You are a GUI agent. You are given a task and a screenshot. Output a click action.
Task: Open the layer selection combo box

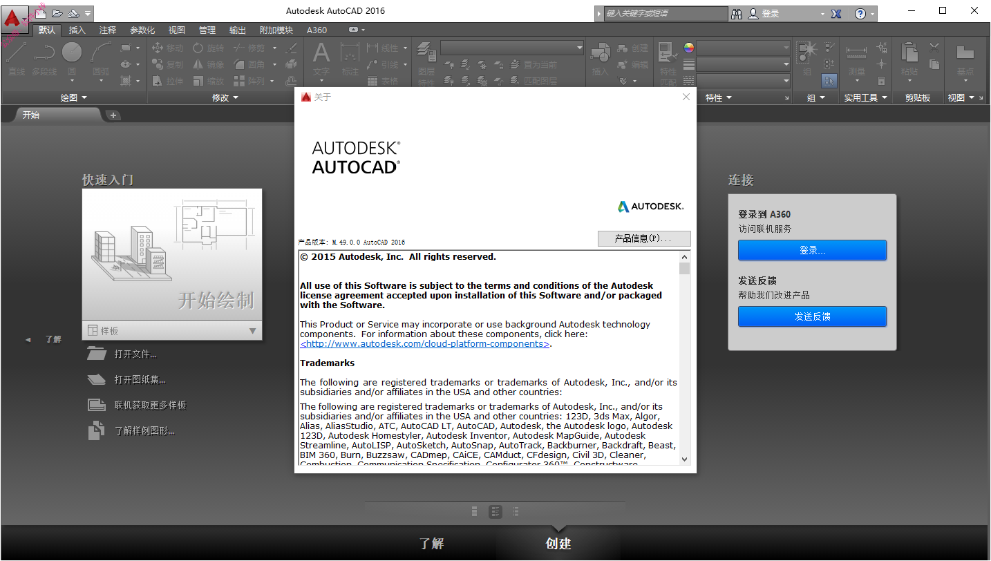pyautogui.click(x=512, y=48)
